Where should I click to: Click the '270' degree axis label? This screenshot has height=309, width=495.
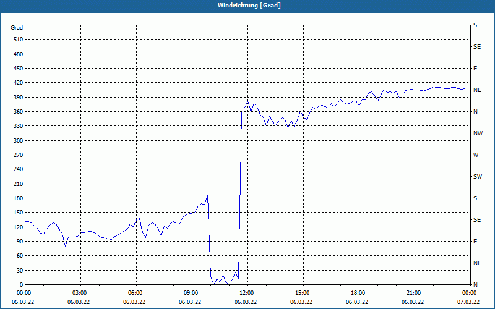pos(19,155)
